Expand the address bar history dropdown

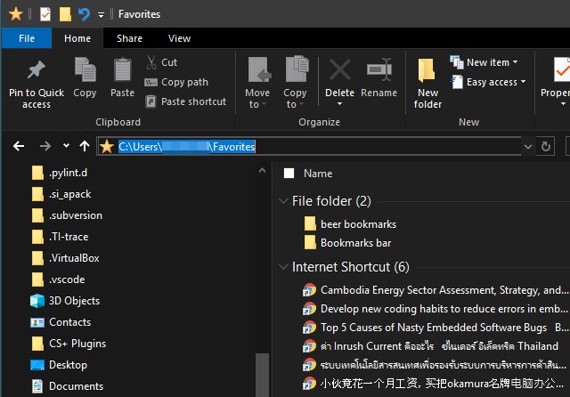(528, 146)
